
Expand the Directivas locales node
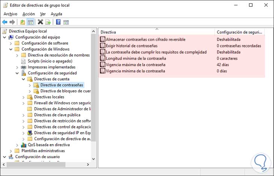[24, 97]
